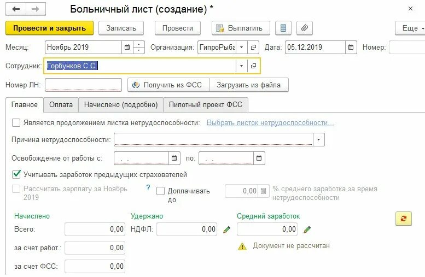Open the Причина нетрудоспособности dropdown

tap(319, 140)
